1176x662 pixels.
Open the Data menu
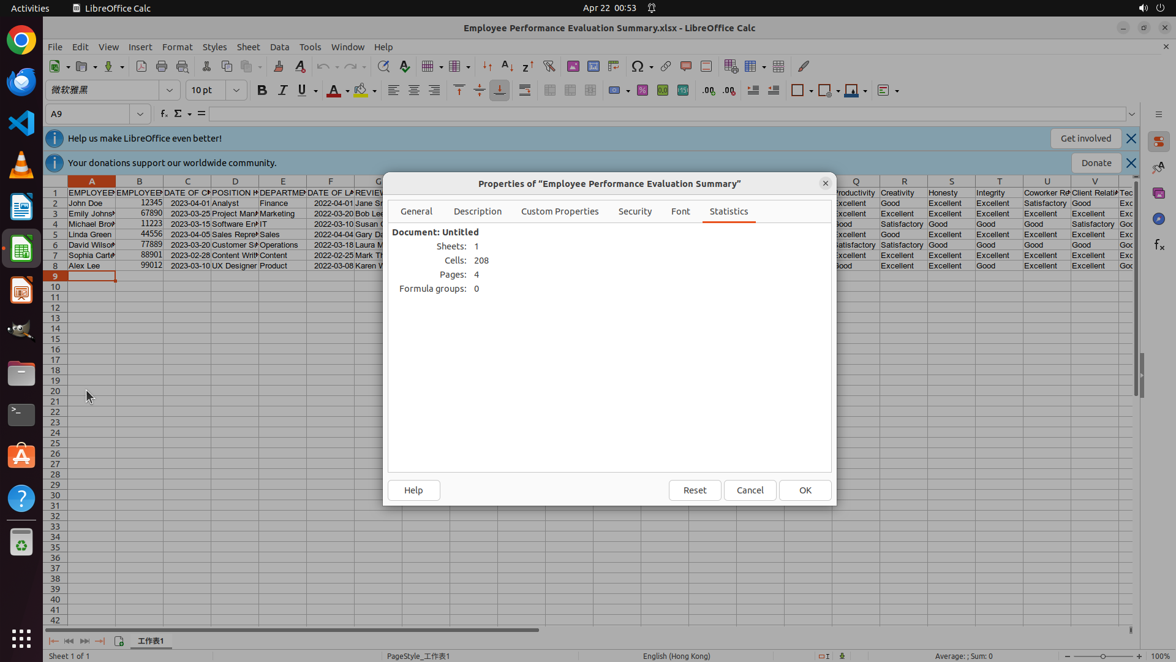tap(279, 47)
